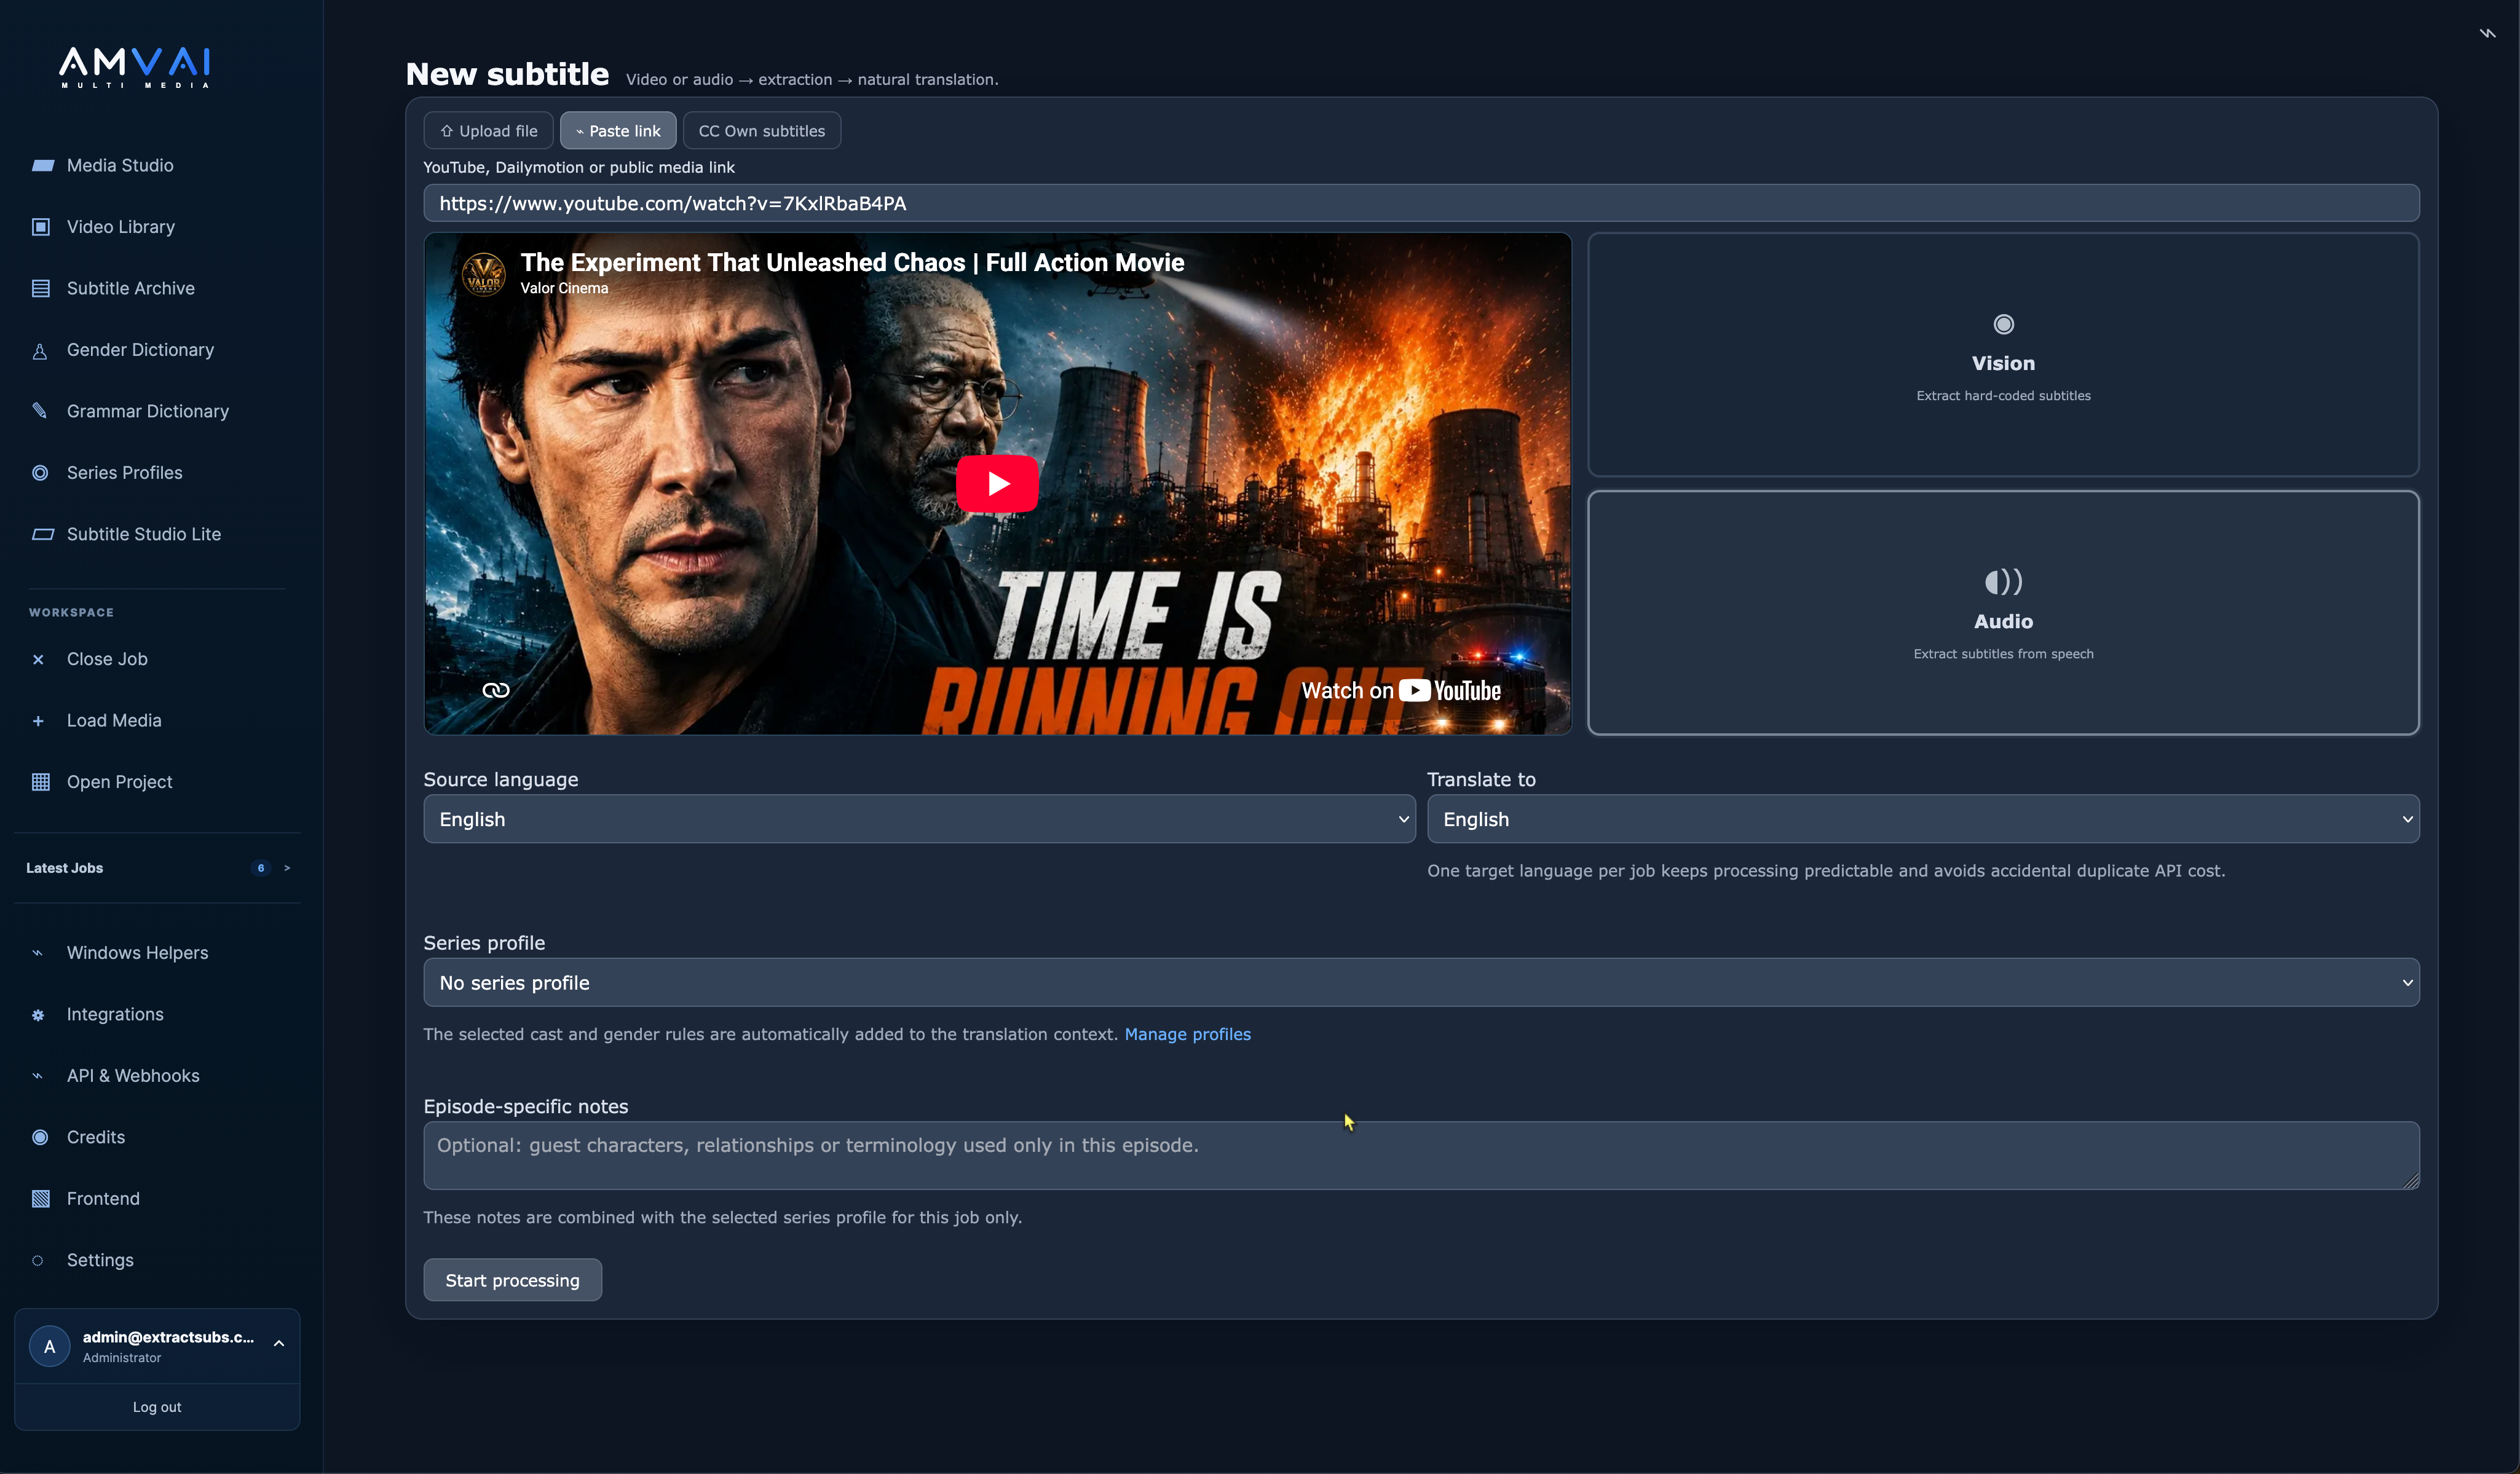Click the Series Profiles icon

point(40,473)
